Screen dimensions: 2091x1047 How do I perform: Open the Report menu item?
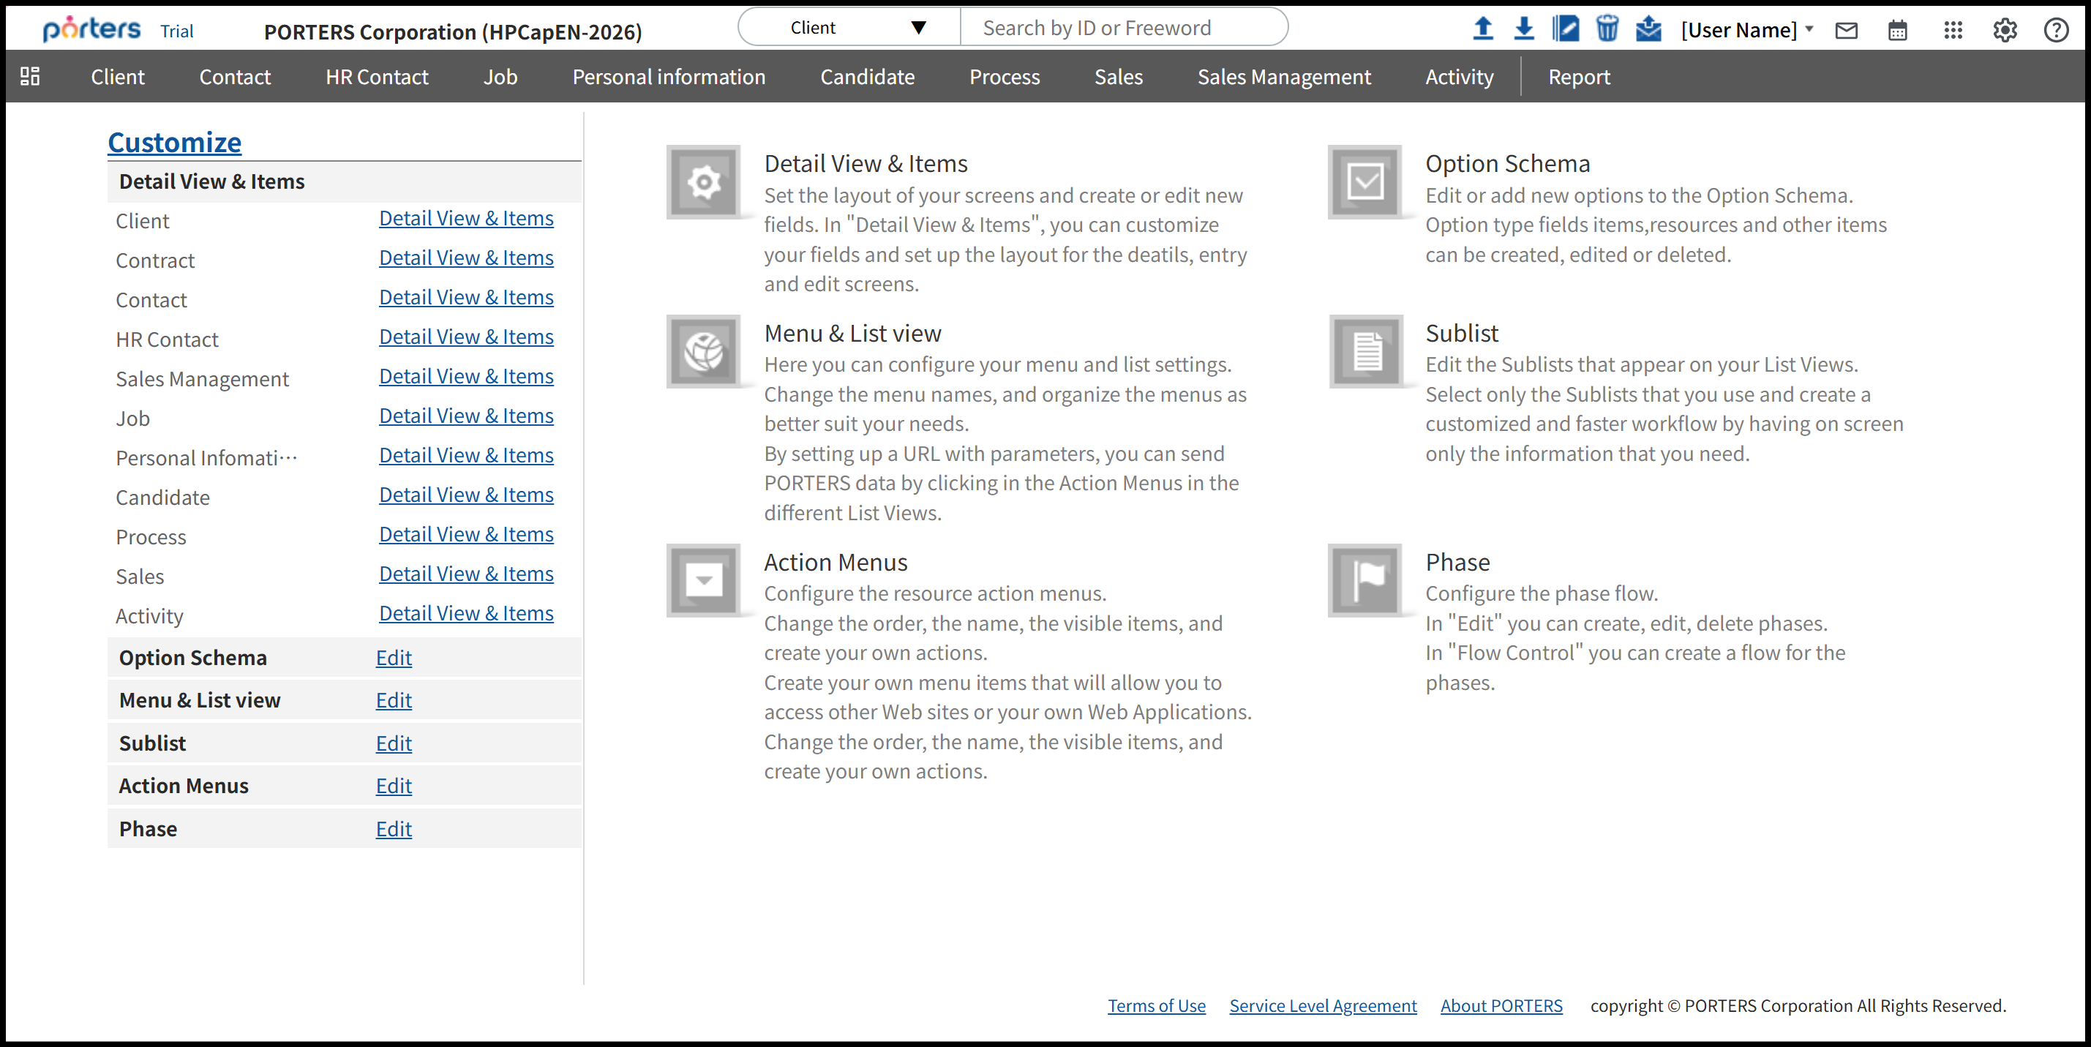1578,76
